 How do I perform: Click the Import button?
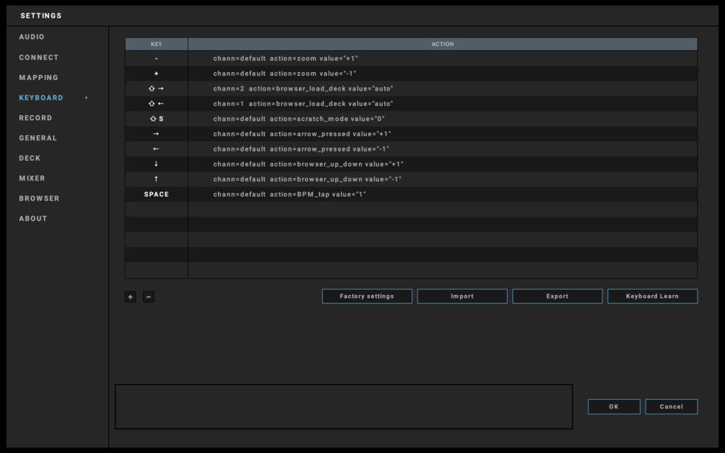(x=462, y=297)
